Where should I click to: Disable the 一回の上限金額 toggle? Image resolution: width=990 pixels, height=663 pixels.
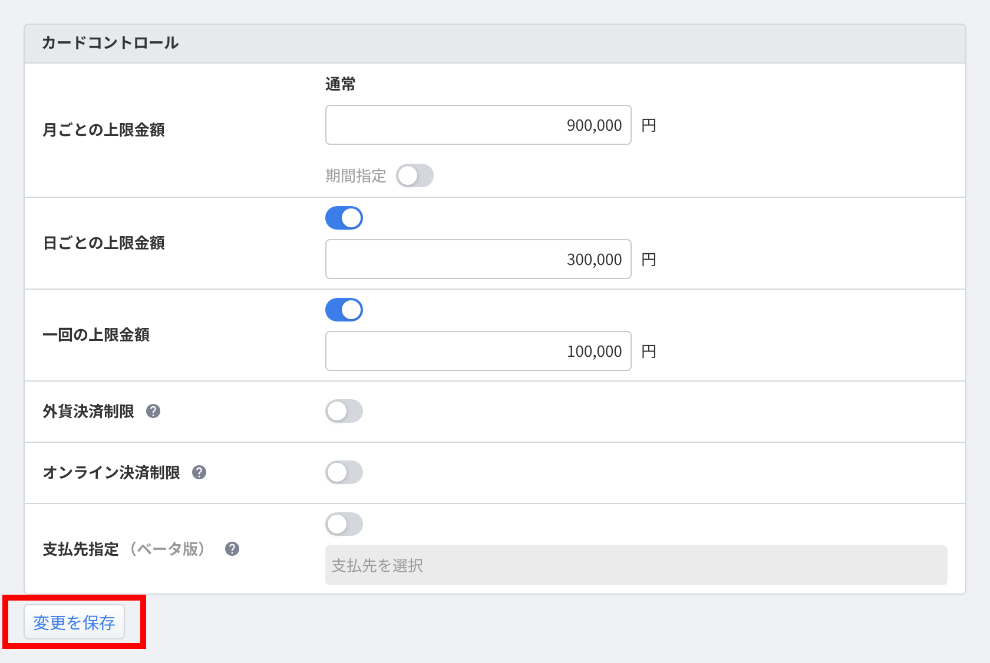click(x=344, y=310)
